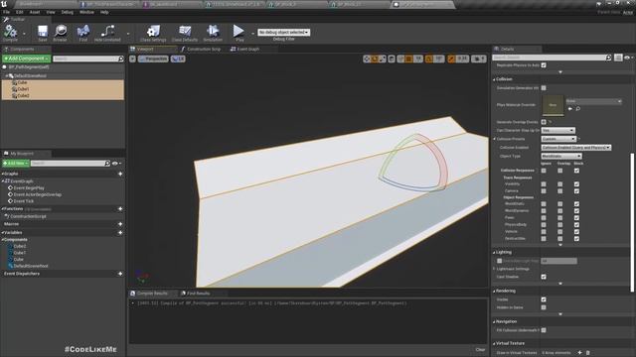Open Object Type dropdown

(561, 157)
